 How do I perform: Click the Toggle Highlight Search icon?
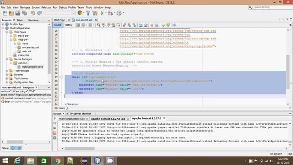(x=114, y=25)
